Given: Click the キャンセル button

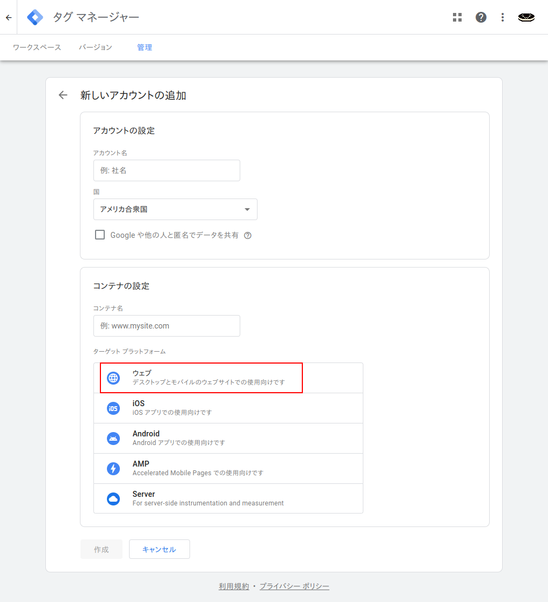Looking at the screenshot, I should coord(159,549).
